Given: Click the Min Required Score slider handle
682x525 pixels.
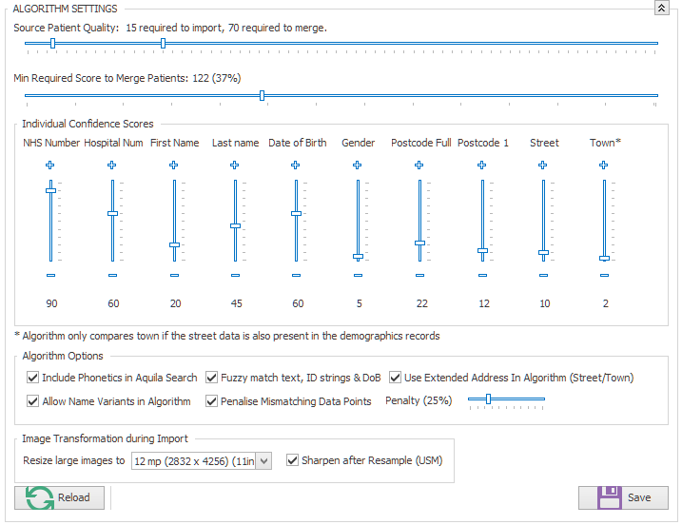Looking at the screenshot, I should [262, 95].
